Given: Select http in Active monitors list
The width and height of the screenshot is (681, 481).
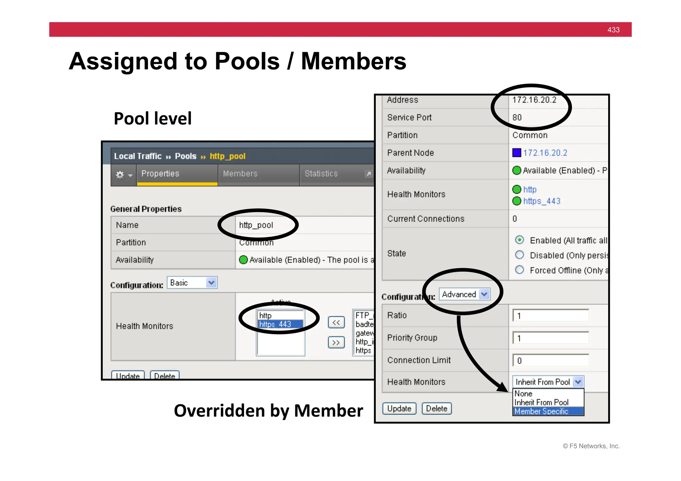Looking at the screenshot, I should 281,315.
